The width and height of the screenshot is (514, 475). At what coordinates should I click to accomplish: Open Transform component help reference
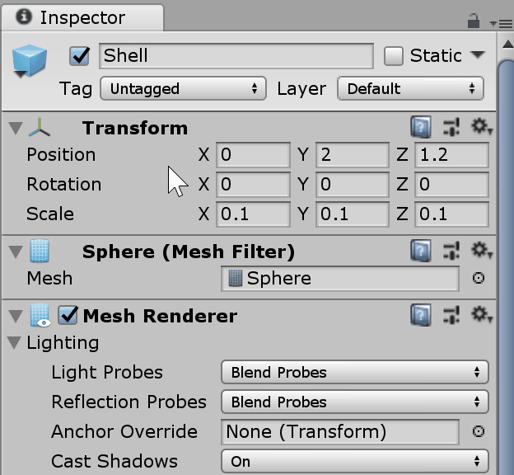coord(421,128)
